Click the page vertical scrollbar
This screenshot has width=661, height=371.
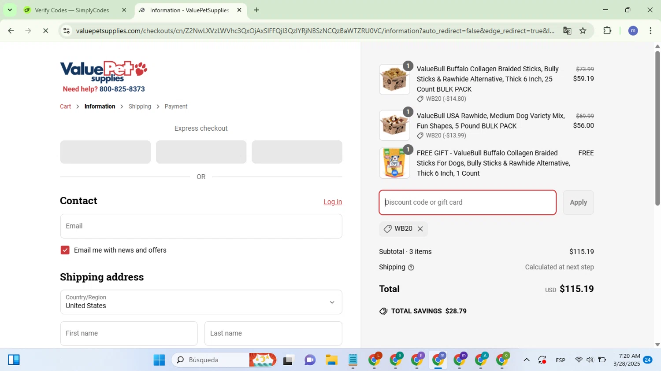point(657,128)
